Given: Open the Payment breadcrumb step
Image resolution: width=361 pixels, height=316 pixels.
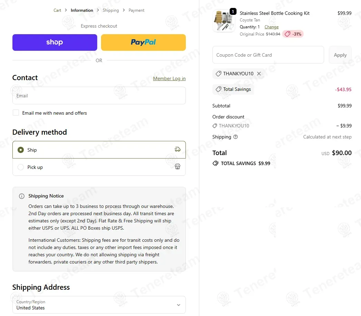Looking at the screenshot, I should (136, 10).
